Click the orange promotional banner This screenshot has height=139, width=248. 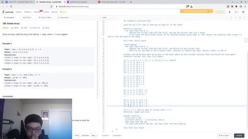click(x=196, y=11)
